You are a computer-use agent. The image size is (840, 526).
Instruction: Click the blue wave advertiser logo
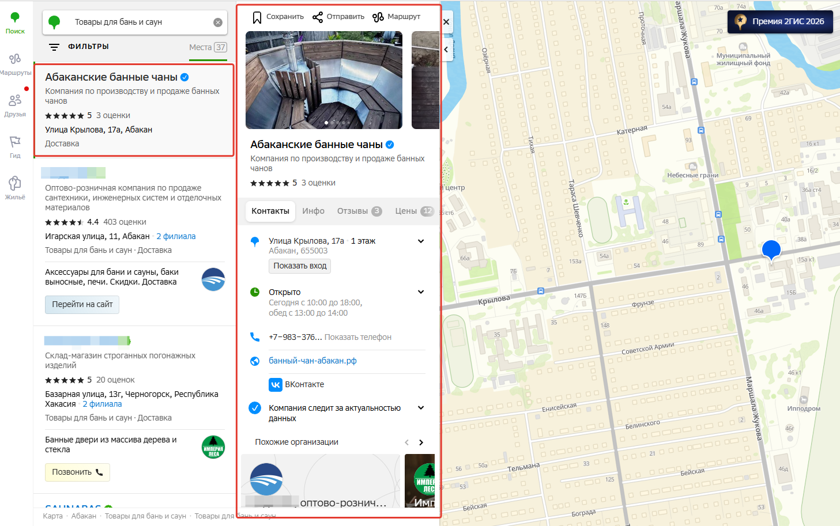[x=213, y=279]
